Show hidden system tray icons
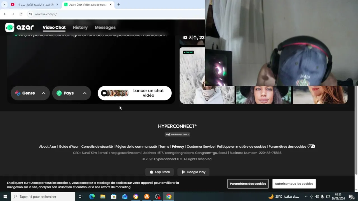Viewport: 358px width, 201px height. pyautogui.click(x=306, y=197)
